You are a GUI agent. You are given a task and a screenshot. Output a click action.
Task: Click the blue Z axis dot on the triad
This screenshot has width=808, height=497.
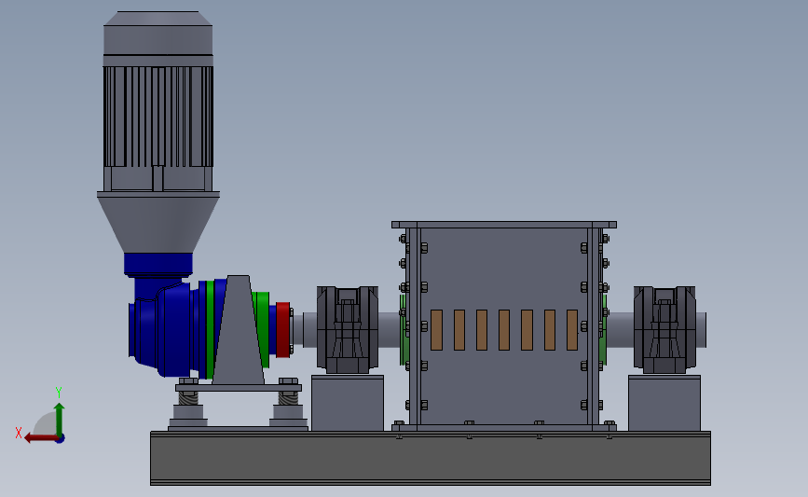point(61,439)
